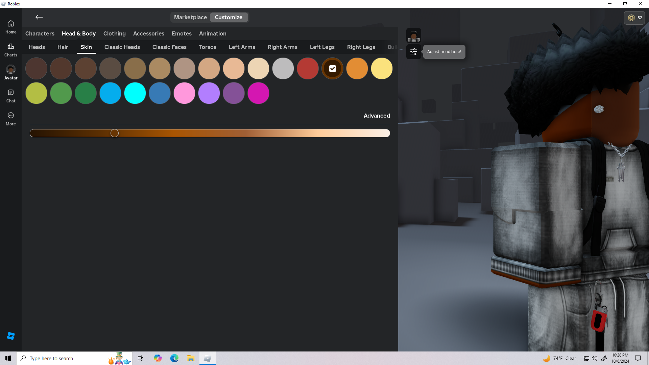Screen dimensions: 649x365
Task: Click the back arrow icon
Action: (39, 17)
